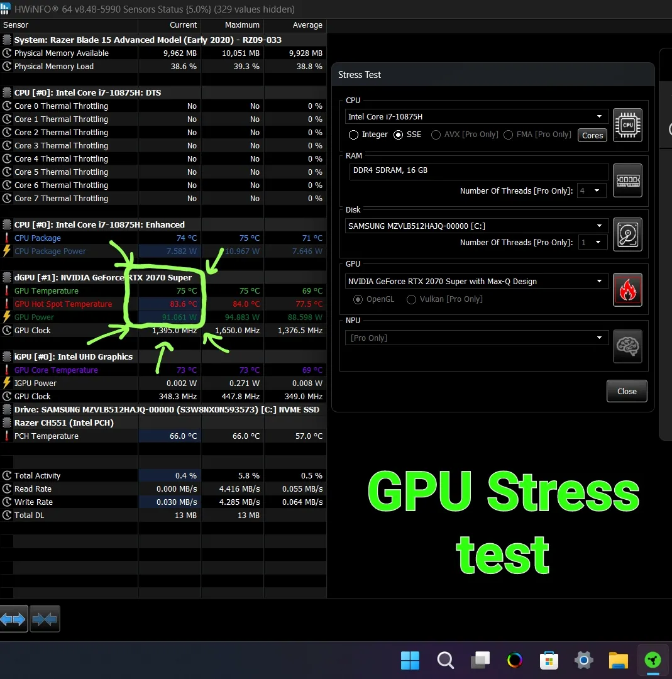Click the System Razer Blade section chip icon
This screenshot has height=679, width=672.
(6, 40)
